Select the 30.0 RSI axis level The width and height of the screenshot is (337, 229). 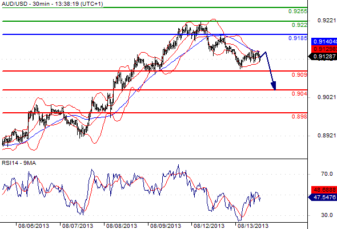point(327,215)
